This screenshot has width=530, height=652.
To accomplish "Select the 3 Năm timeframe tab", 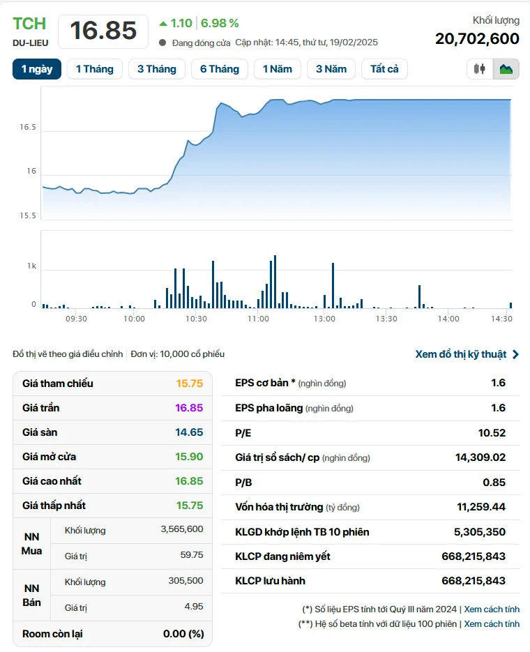I will [331, 69].
